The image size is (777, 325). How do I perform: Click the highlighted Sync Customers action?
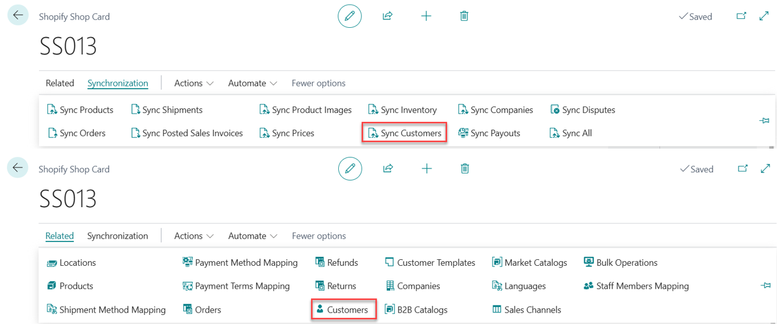click(x=404, y=133)
